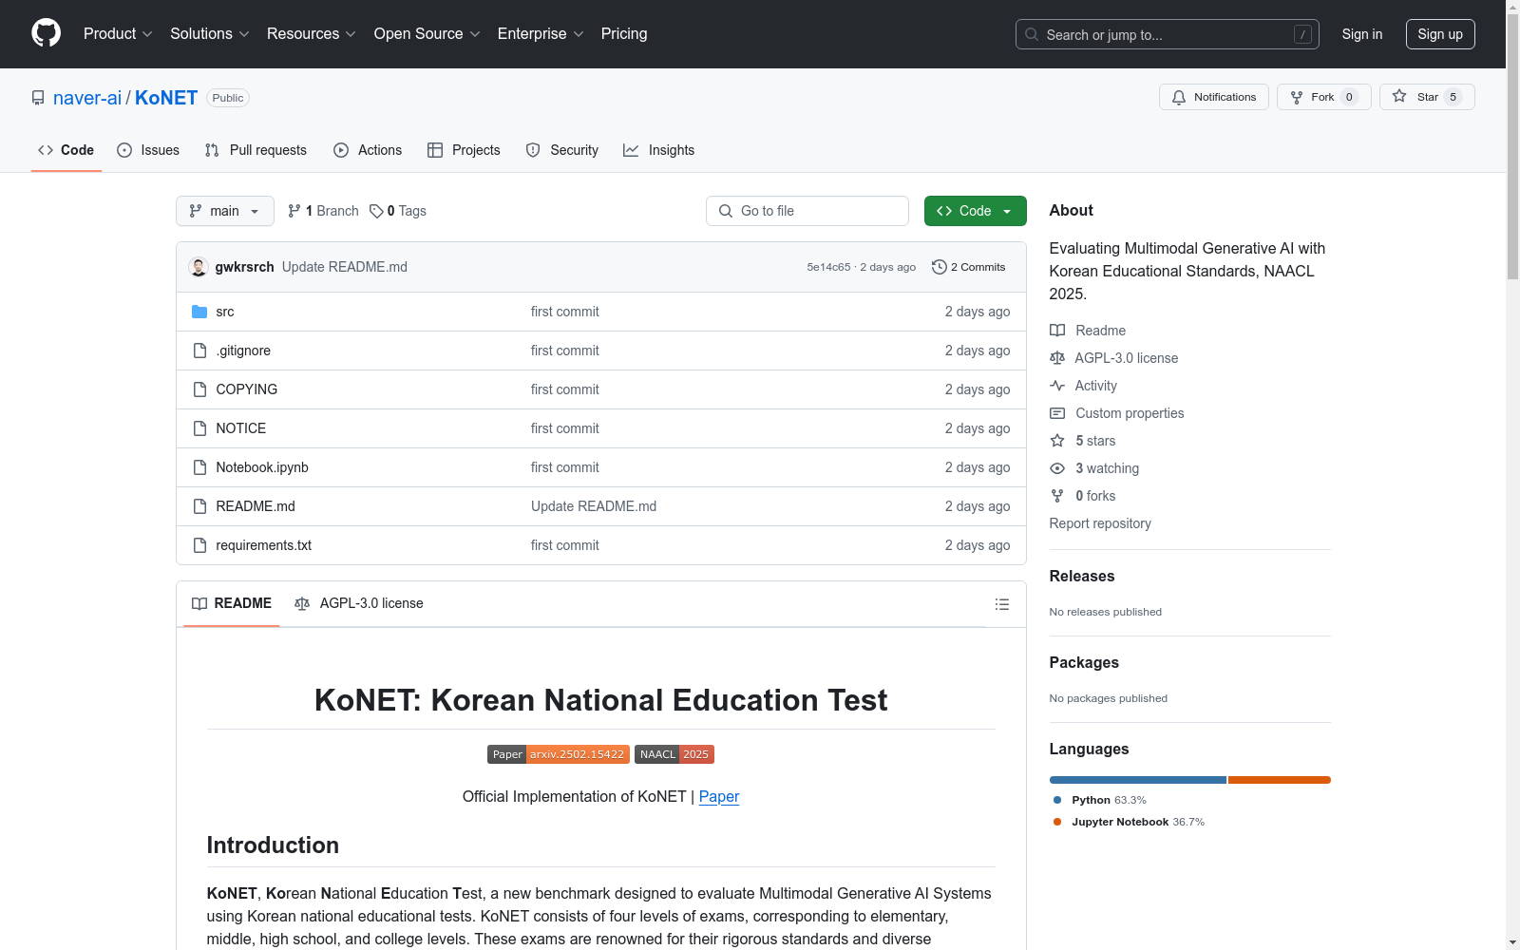
Task: Expand the Enterprise menu
Action: point(541,33)
